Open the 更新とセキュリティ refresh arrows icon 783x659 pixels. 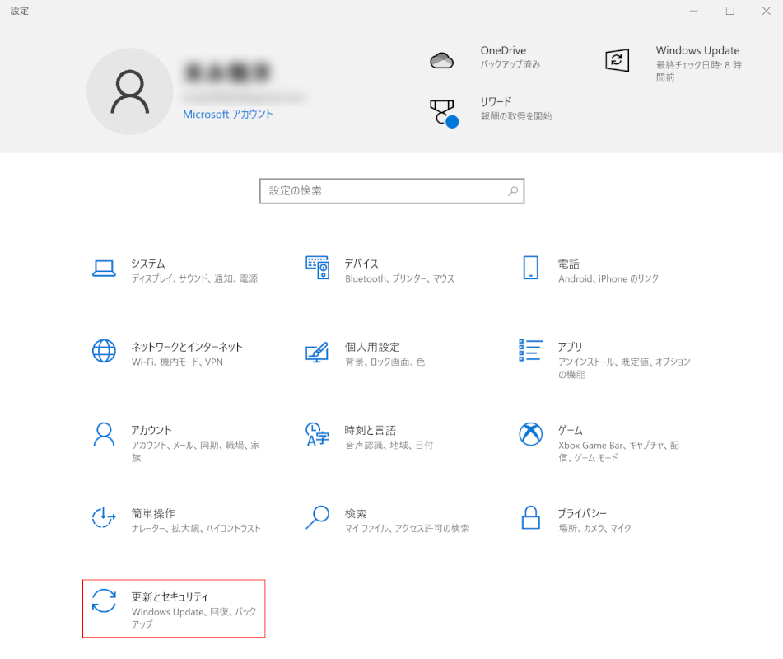click(104, 601)
